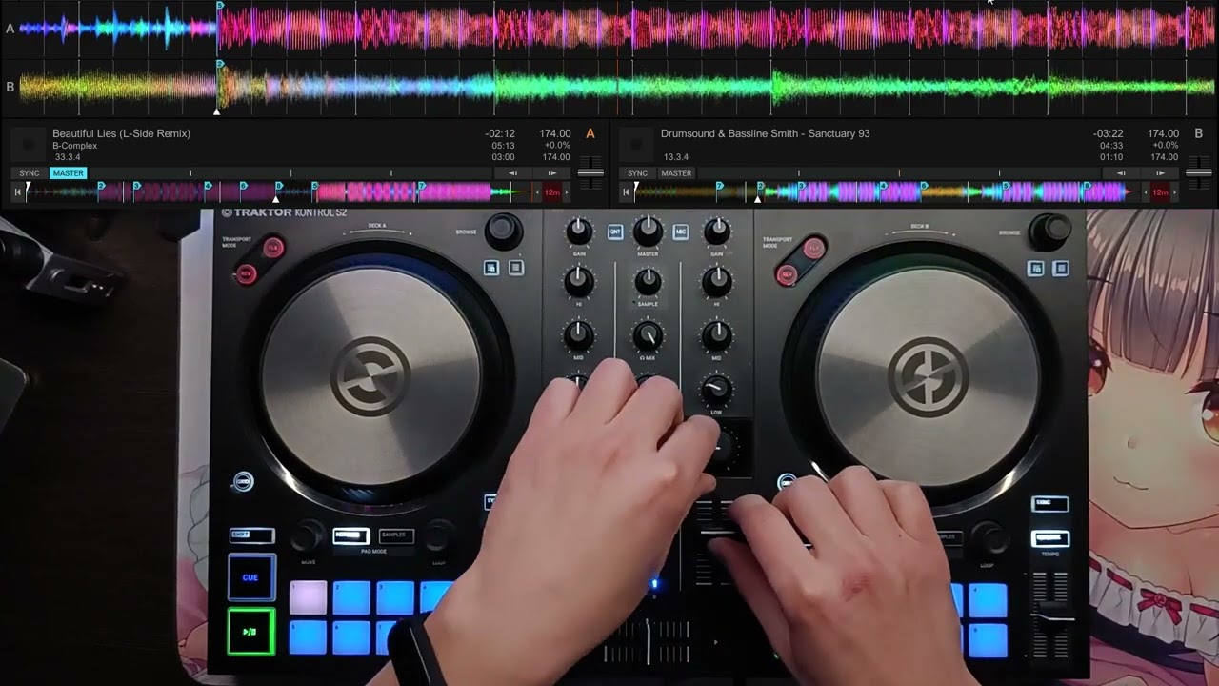1219x686 pixels.
Task: Click the 12m loop size display on Deck B
Action: click(x=1160, y=192)
